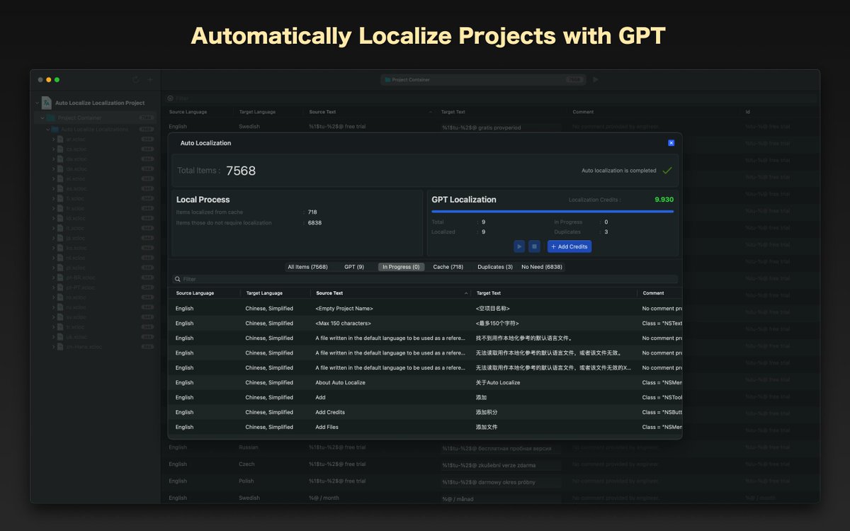Show the No Need (6838) tab

[x=542, y=267]
